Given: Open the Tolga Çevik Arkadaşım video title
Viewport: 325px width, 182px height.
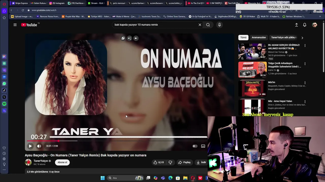Looking at the screenshot, I should tap(284, 65).
